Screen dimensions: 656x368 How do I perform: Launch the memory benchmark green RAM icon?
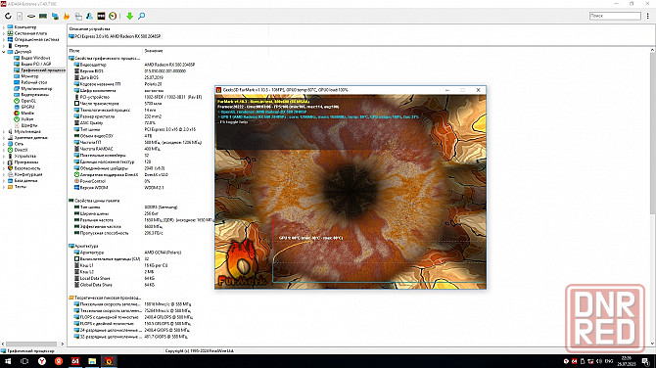(43, 16)
